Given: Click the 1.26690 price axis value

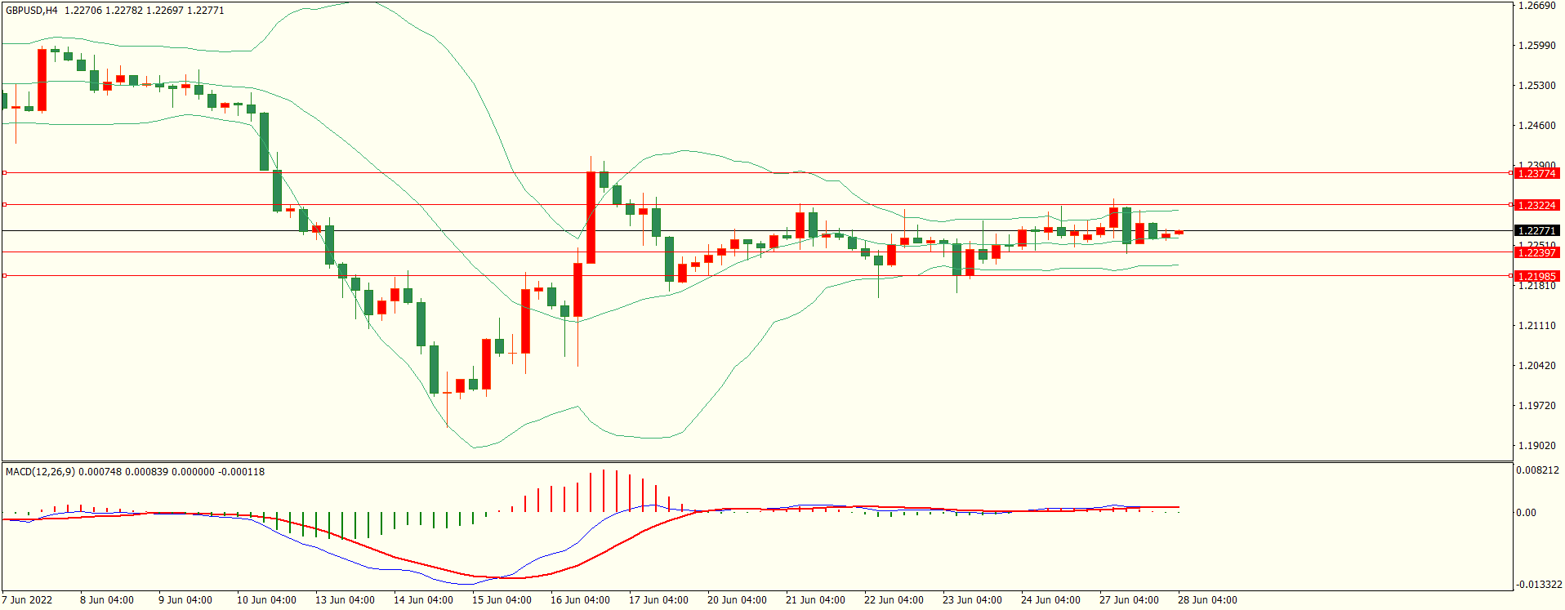Looking at the screenshot, I should [x=1536, y=6].
